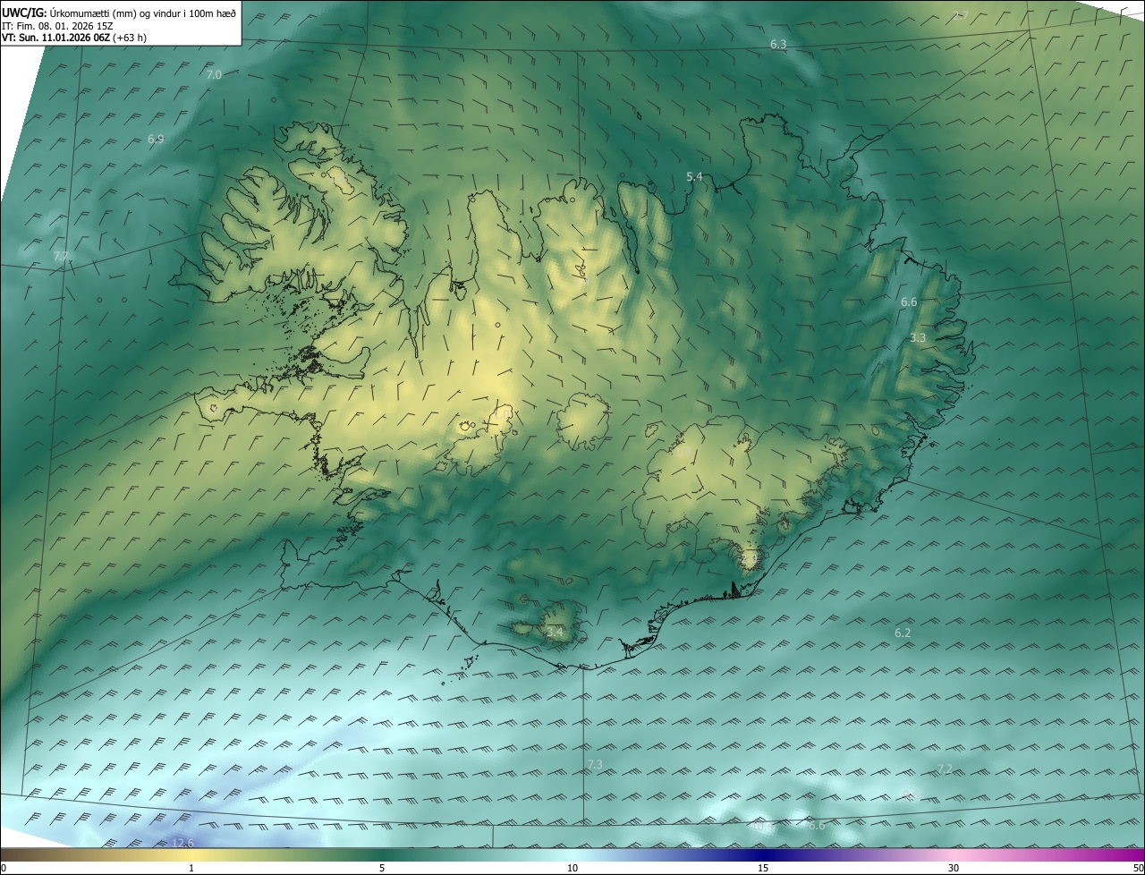Click the 'UWC/IG:' title label

pyautogui.click(x=24, y=13)
